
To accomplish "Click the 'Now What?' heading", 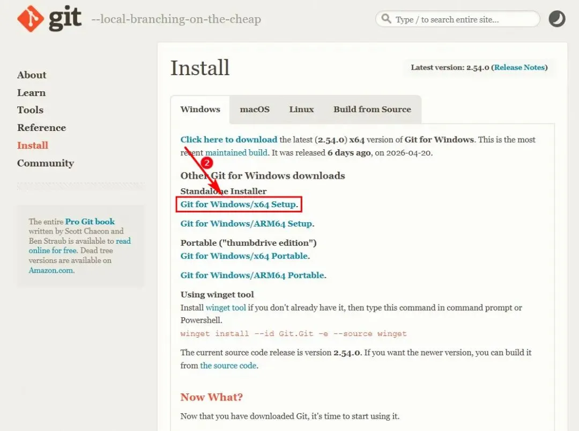I will (x=212, y=397).
